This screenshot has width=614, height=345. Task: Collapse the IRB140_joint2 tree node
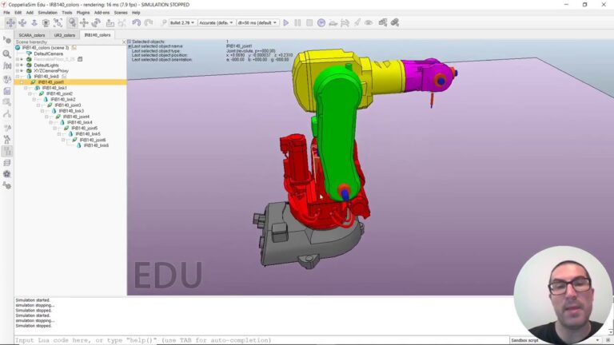click(30, 94)
